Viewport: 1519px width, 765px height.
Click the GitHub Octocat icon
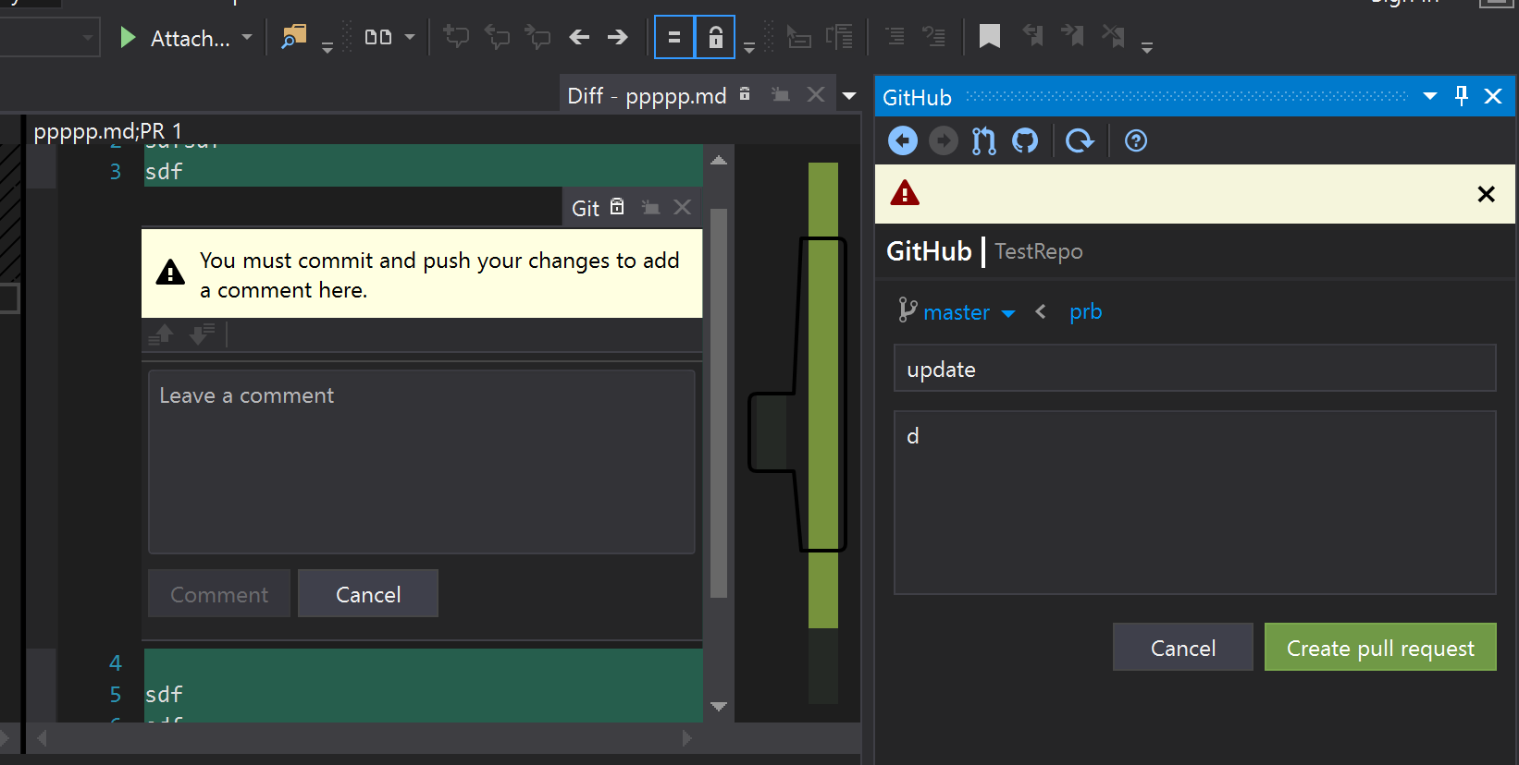(x=1025, y=140)
